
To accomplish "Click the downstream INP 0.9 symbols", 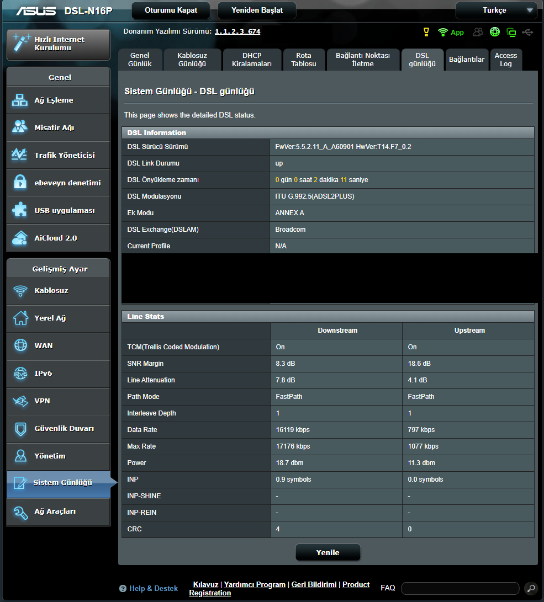I will coord(293,479).
